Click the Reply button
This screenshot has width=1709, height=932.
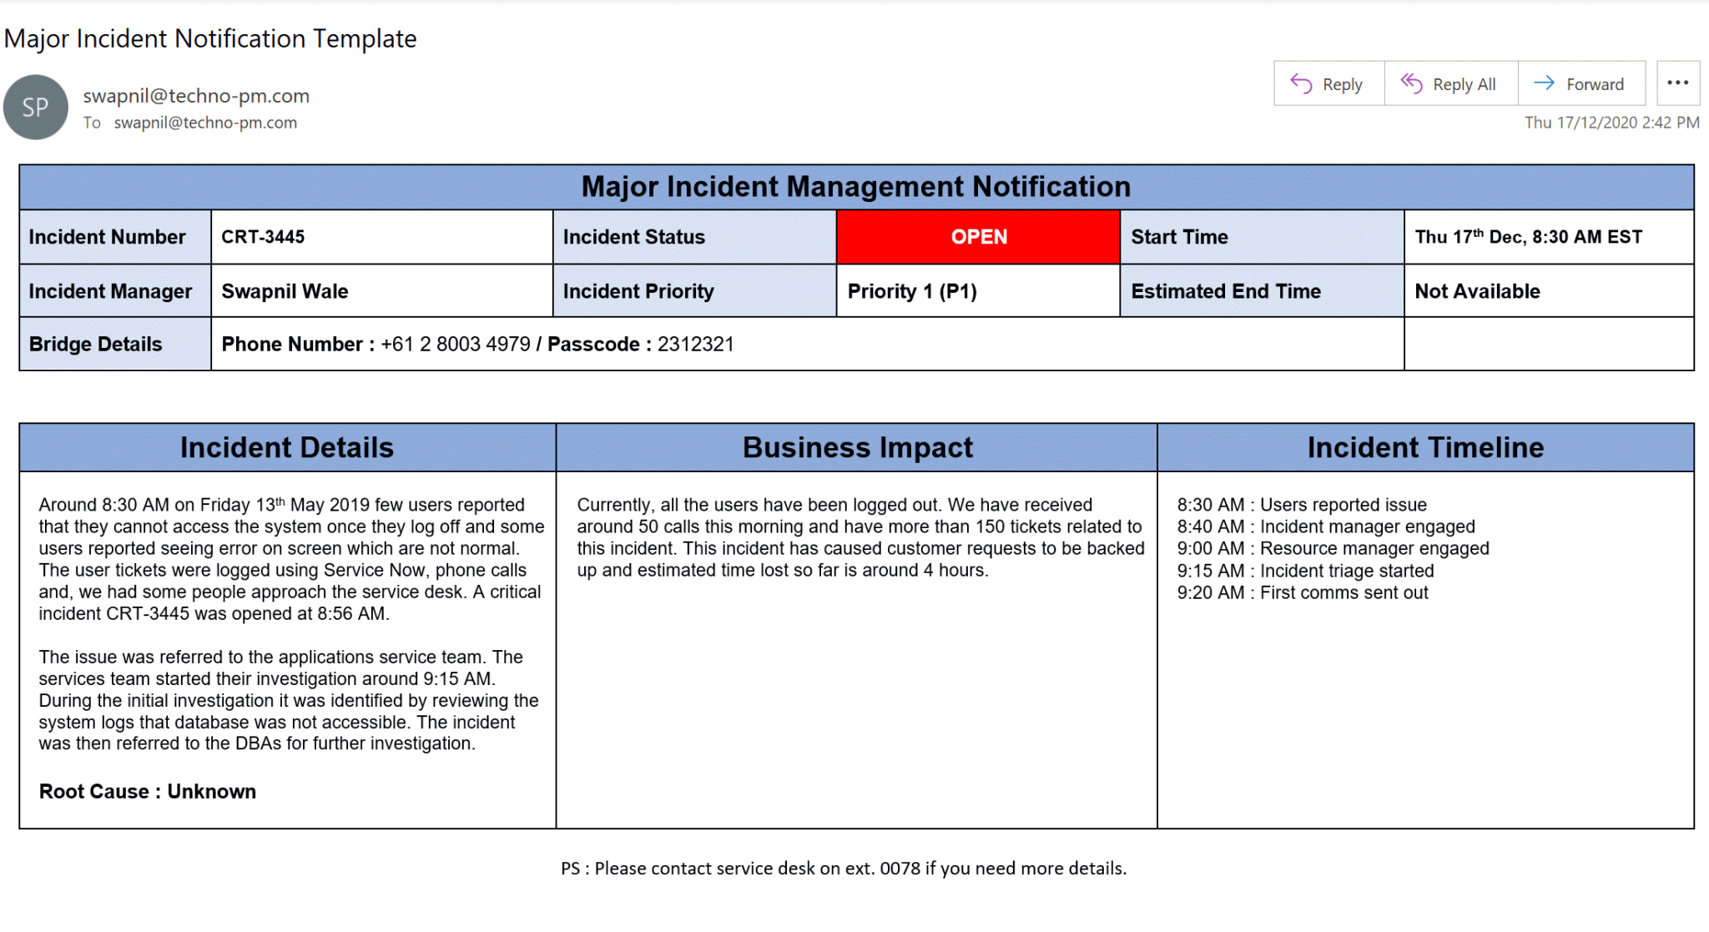(1328, 83)
